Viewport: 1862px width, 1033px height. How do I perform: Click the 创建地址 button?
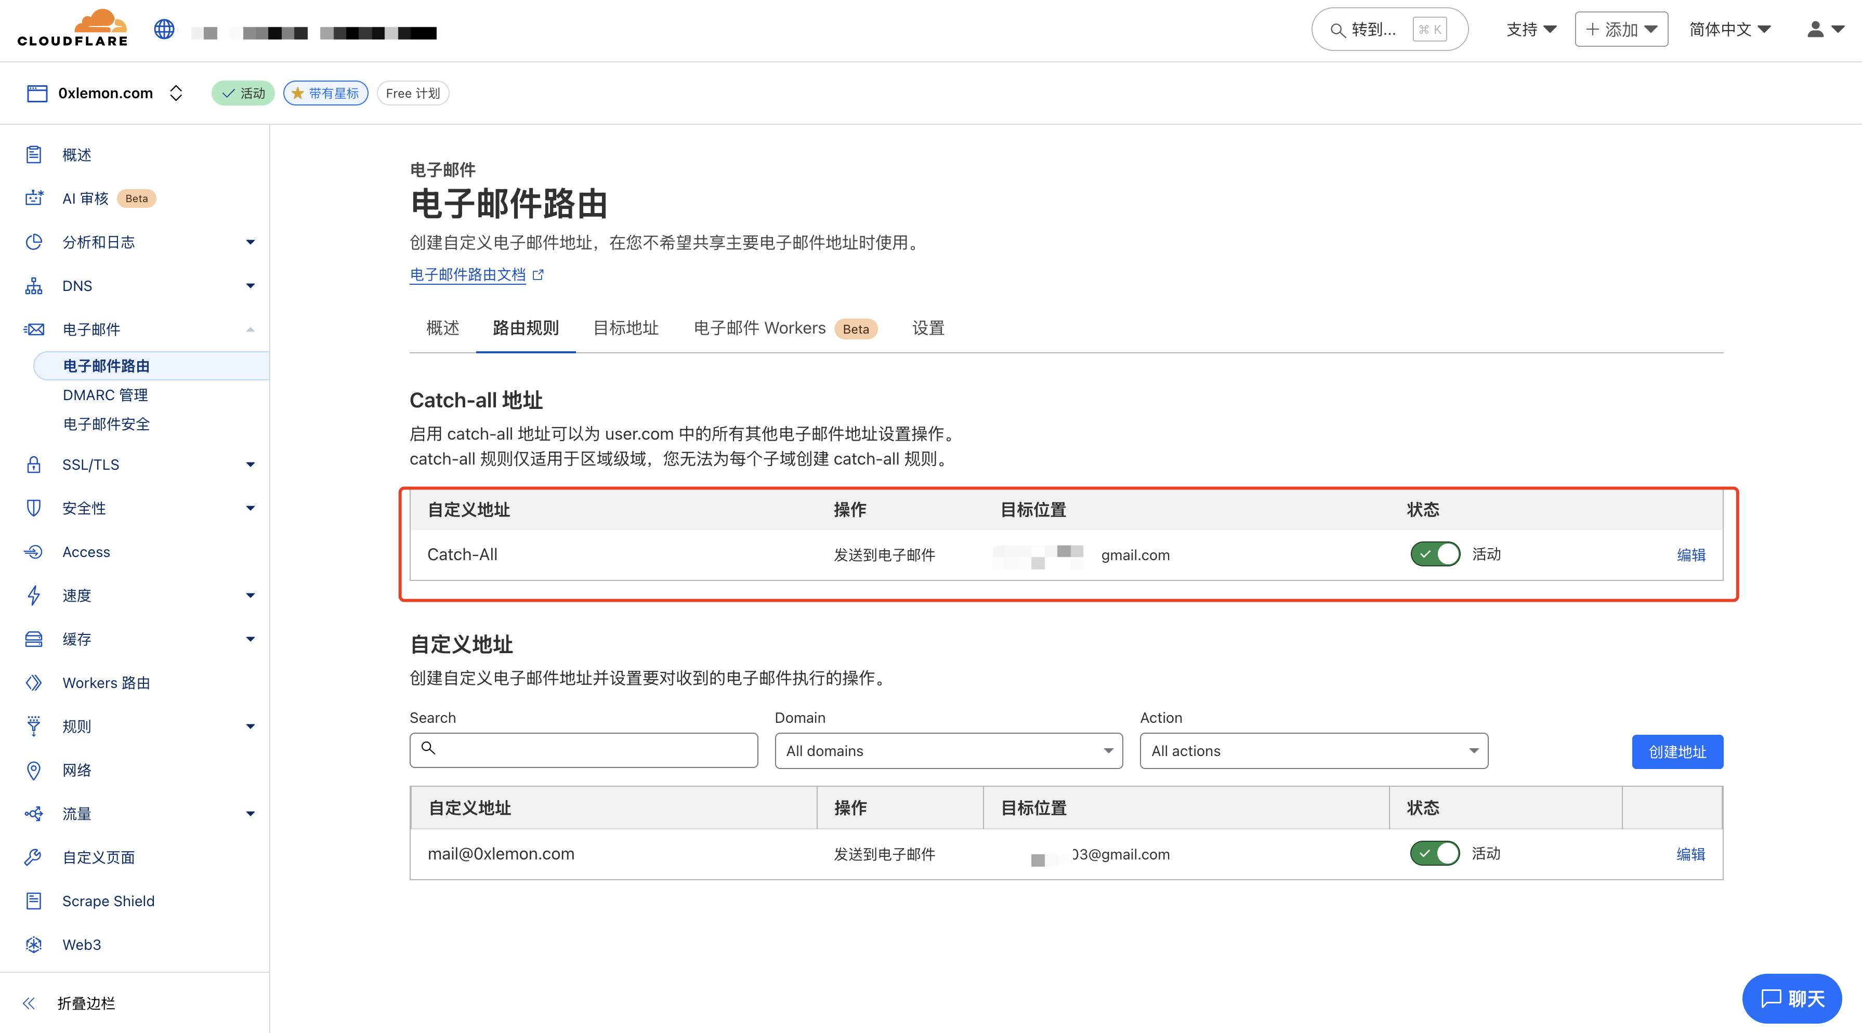click(x=1677, y=751)
